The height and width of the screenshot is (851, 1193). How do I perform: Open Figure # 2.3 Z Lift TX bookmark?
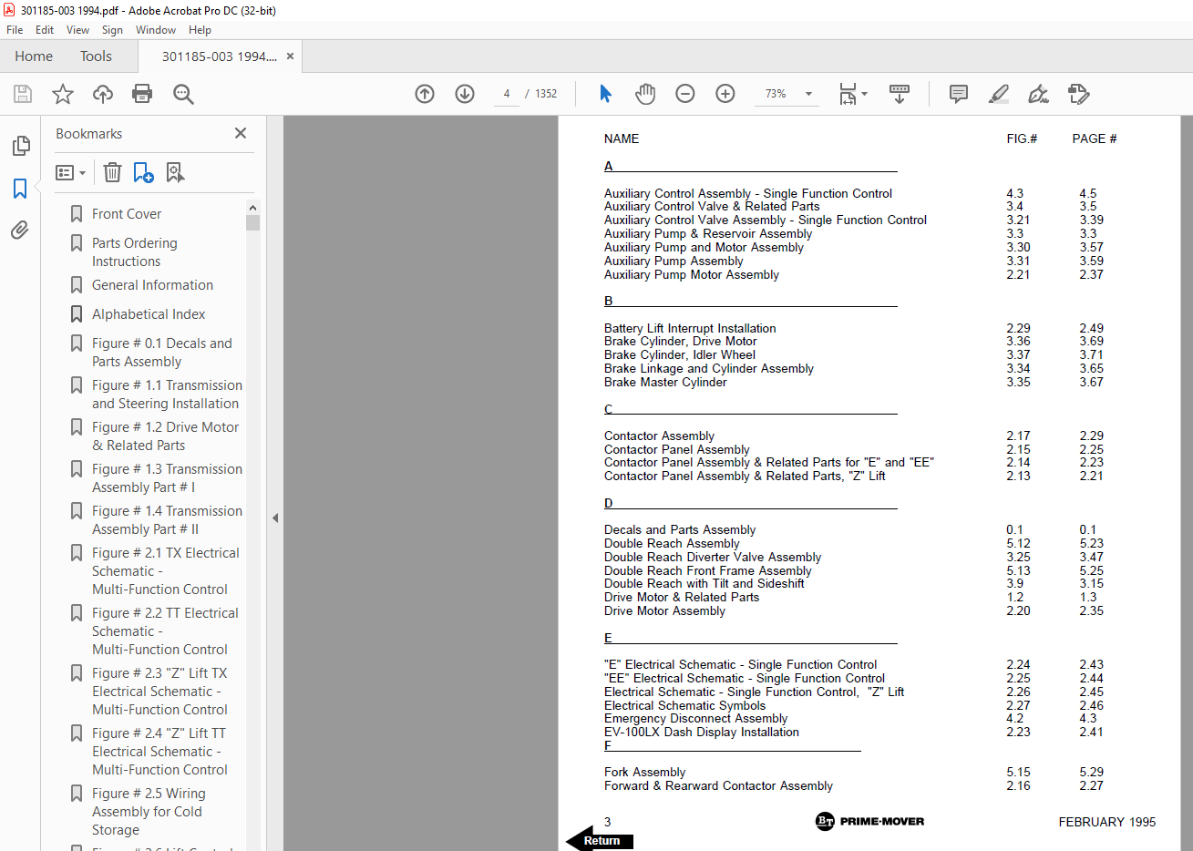coord(159,692)
